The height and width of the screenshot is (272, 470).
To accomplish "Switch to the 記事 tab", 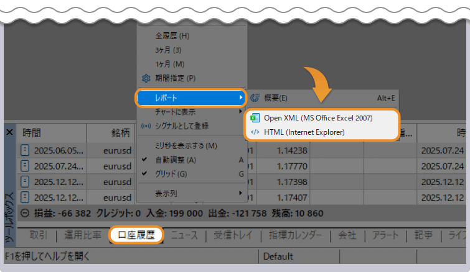I will pyautogui.click(x=423, y=235).
